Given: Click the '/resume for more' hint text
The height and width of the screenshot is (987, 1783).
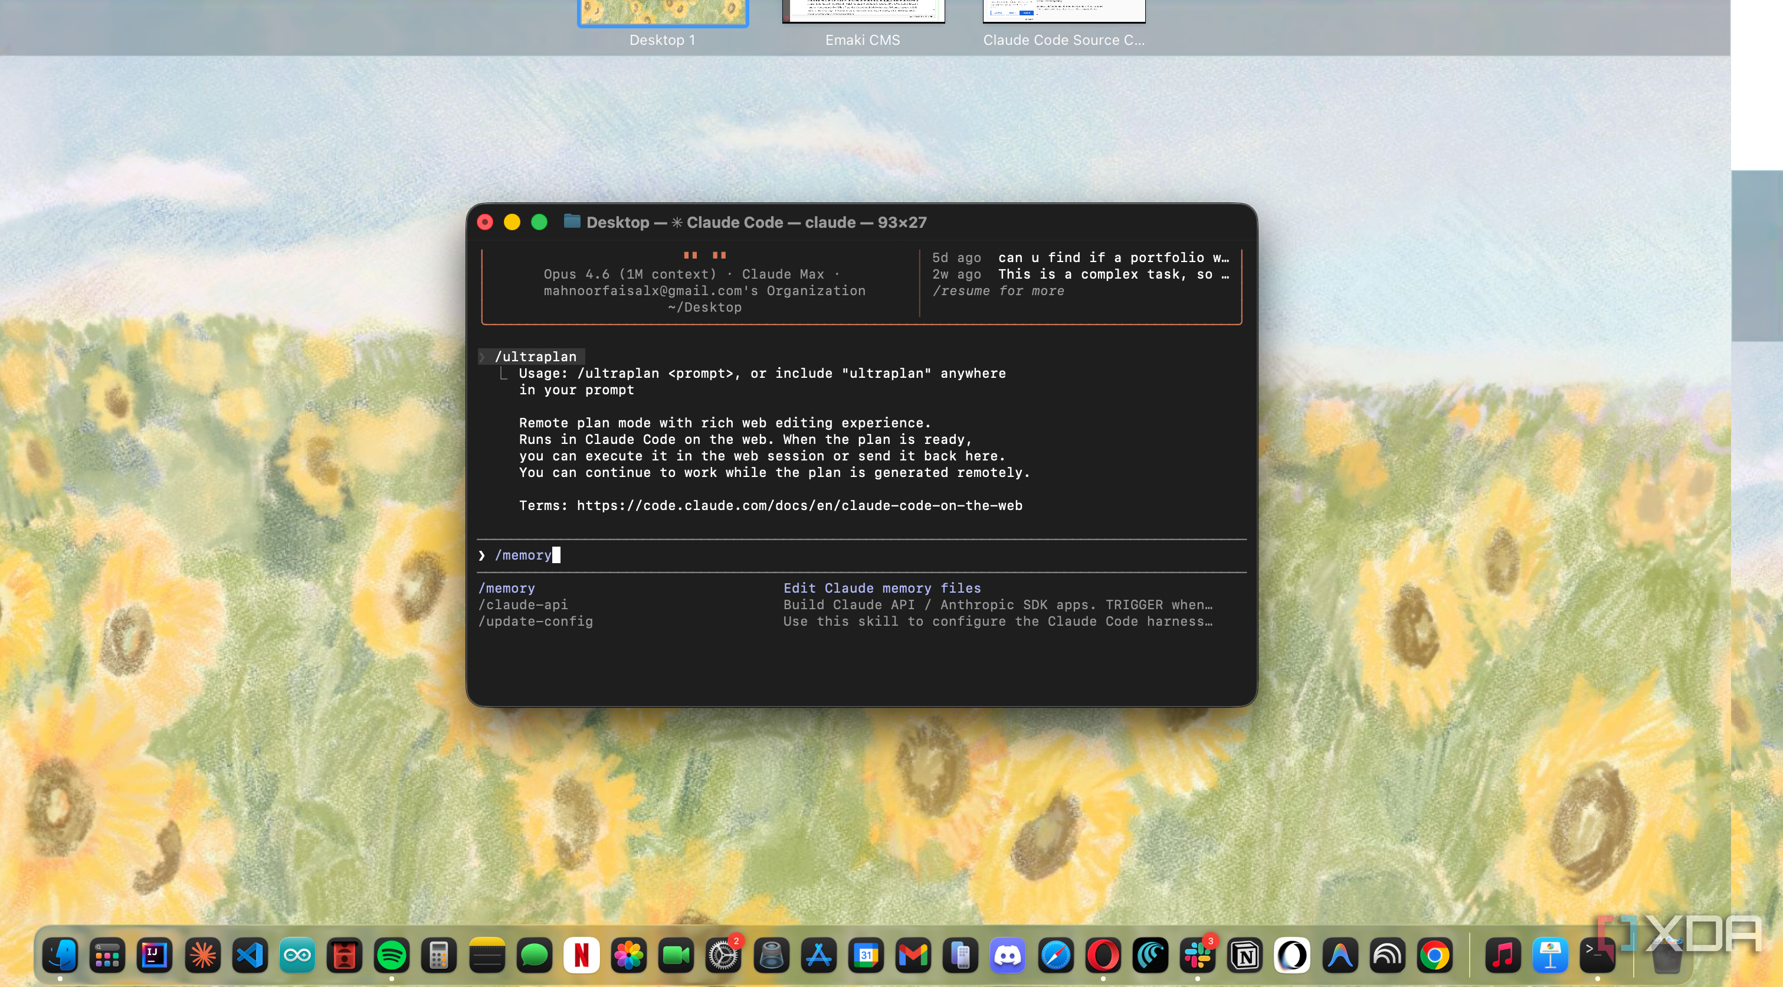Looking at the screenshot, I should [998, 291].
